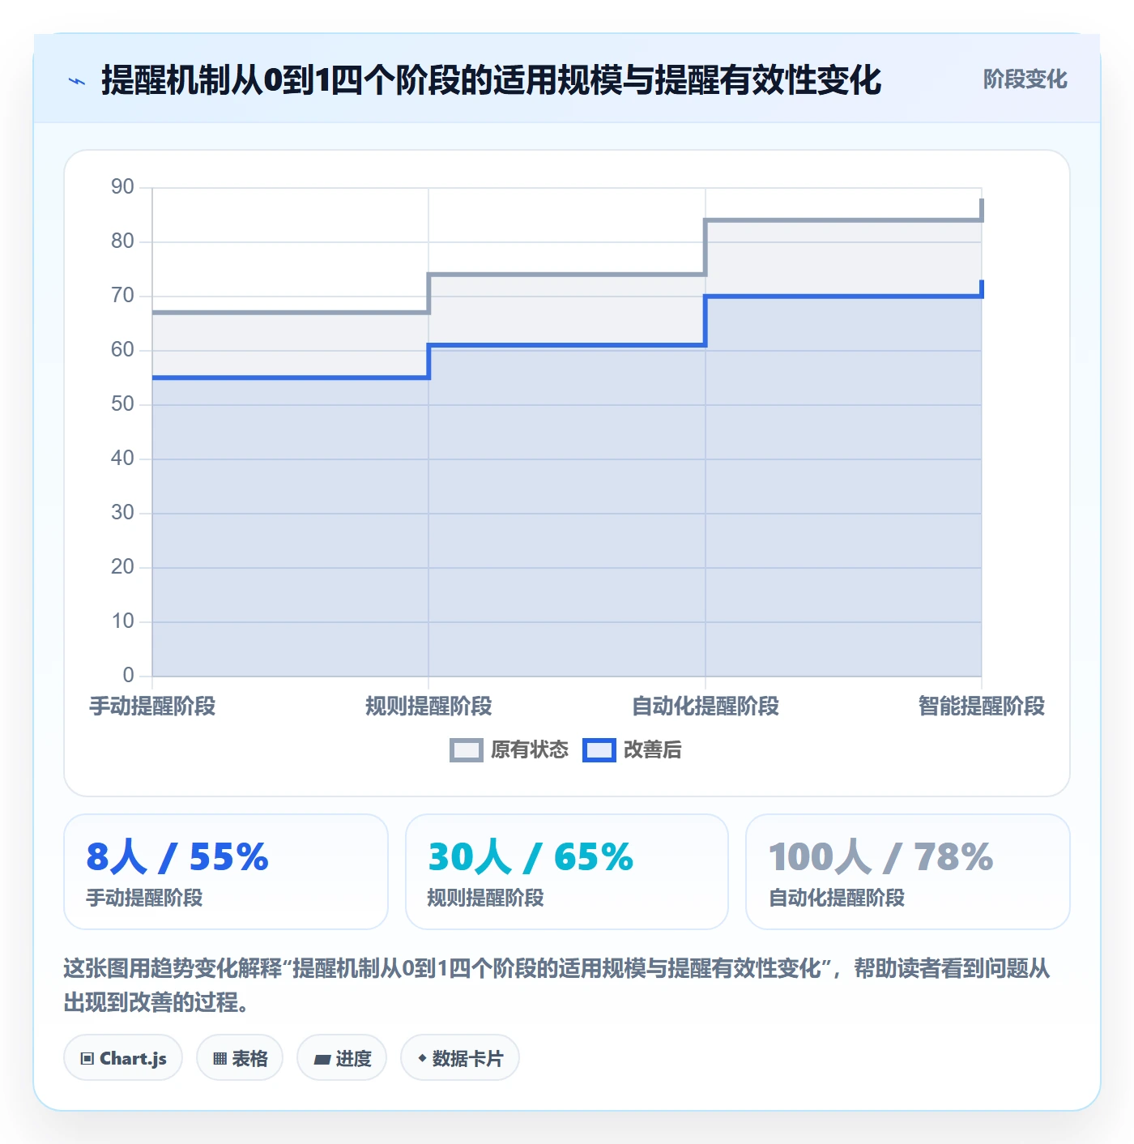Click the description paragraph starting 这张图用趋势变化
The width and height of the screenshot is (1134, 1144).
556,985
